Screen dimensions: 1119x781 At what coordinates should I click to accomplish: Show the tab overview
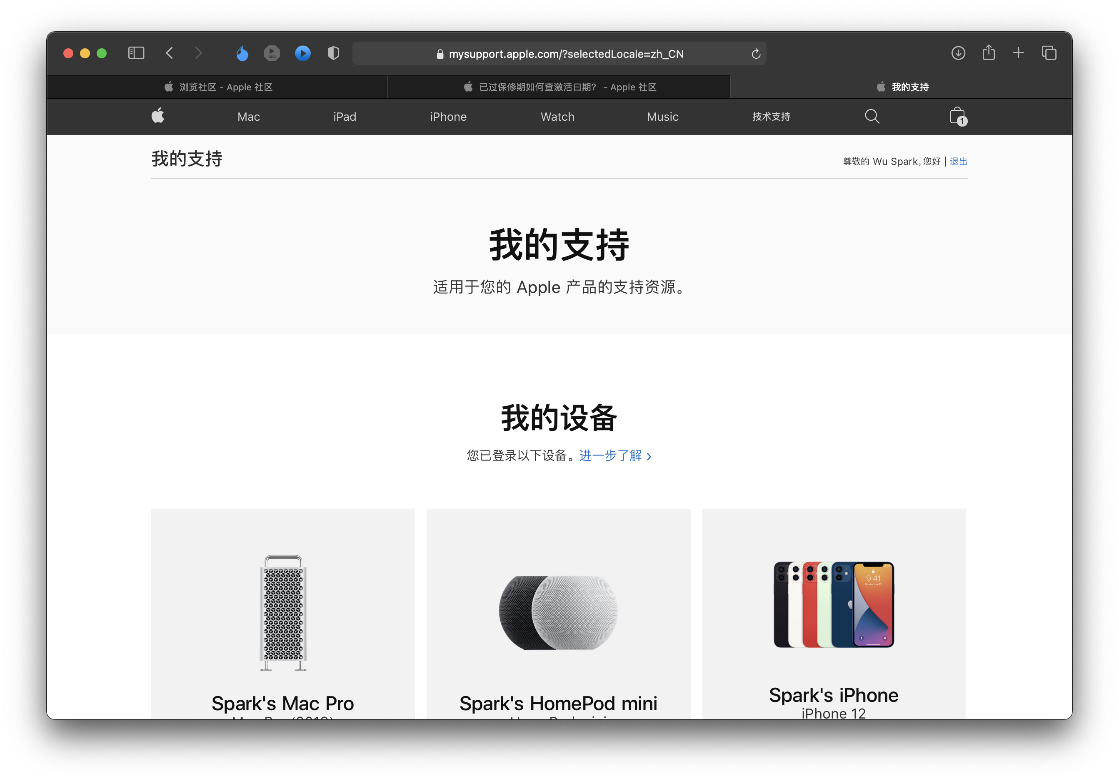pyautogui.click(x=1049, y=53)
